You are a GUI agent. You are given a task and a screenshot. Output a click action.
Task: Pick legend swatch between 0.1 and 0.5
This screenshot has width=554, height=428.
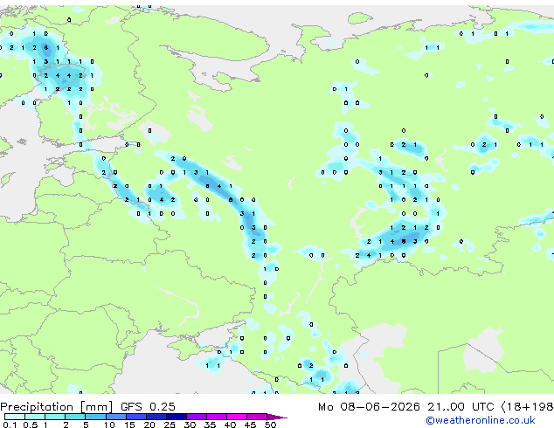pos(15,417)
